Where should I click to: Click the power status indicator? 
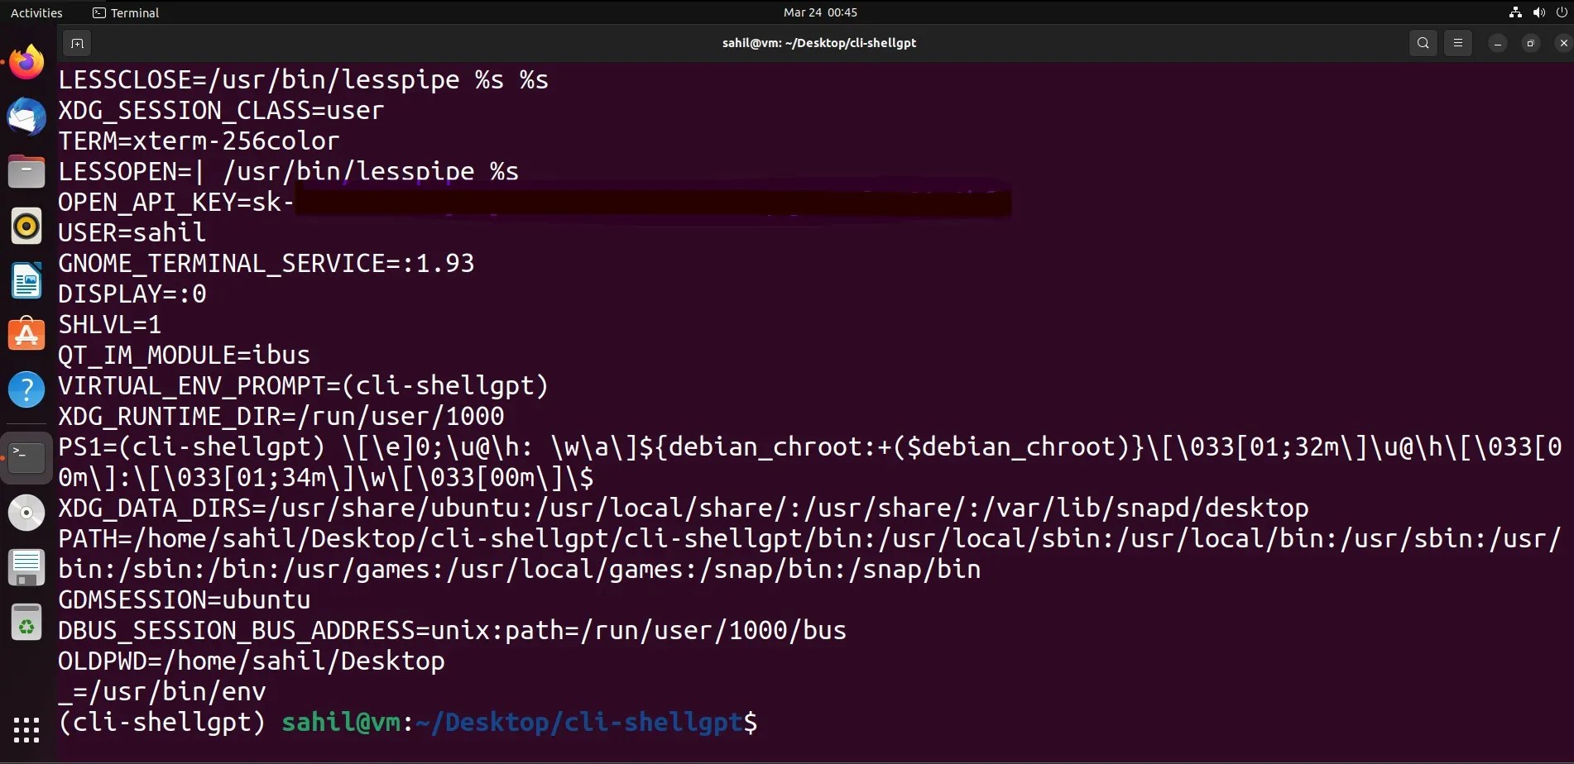tap(1562, 12)
